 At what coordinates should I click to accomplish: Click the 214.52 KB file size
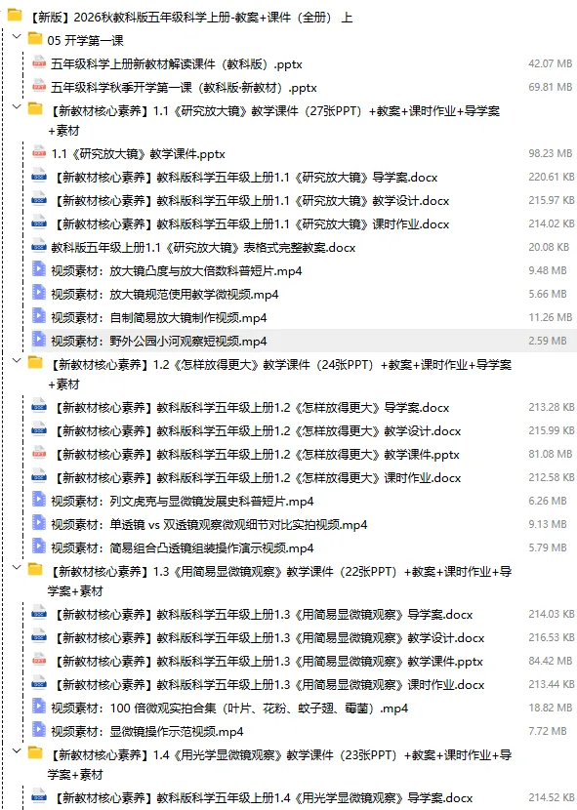point(552,797)
